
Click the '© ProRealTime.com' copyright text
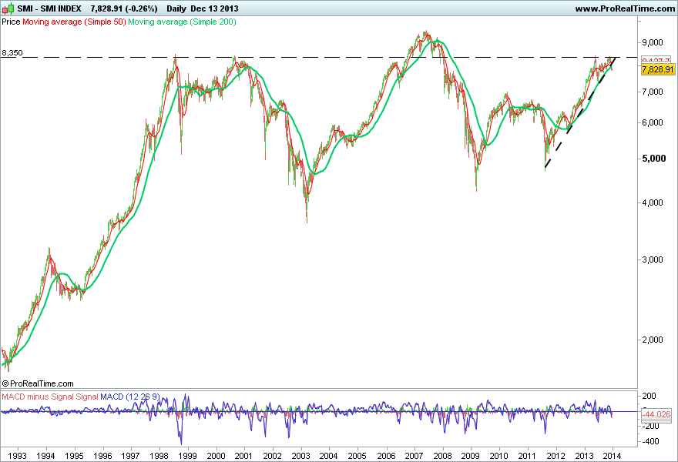(38, 383)
